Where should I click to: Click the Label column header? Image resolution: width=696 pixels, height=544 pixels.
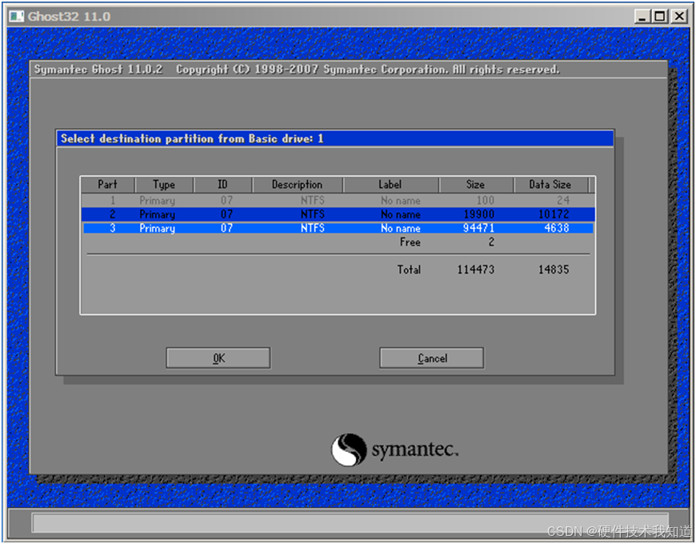click(390, 185)
